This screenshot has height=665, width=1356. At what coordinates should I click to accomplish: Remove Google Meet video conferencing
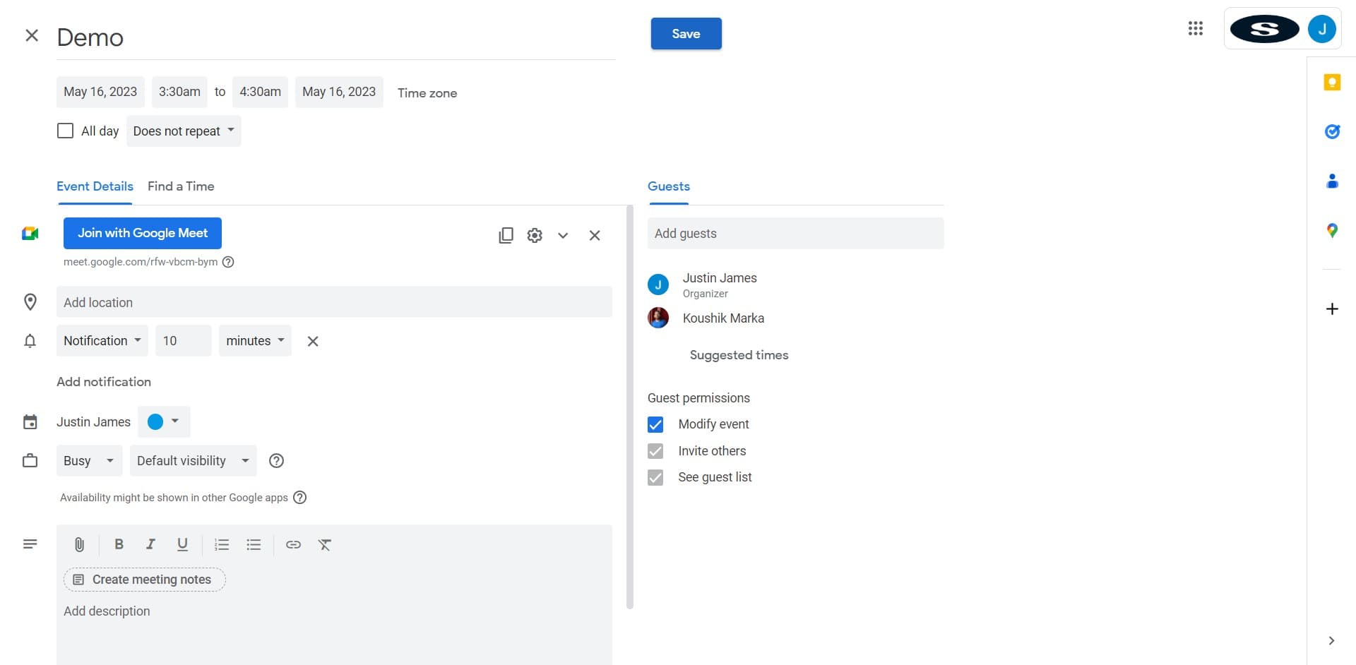595,235
